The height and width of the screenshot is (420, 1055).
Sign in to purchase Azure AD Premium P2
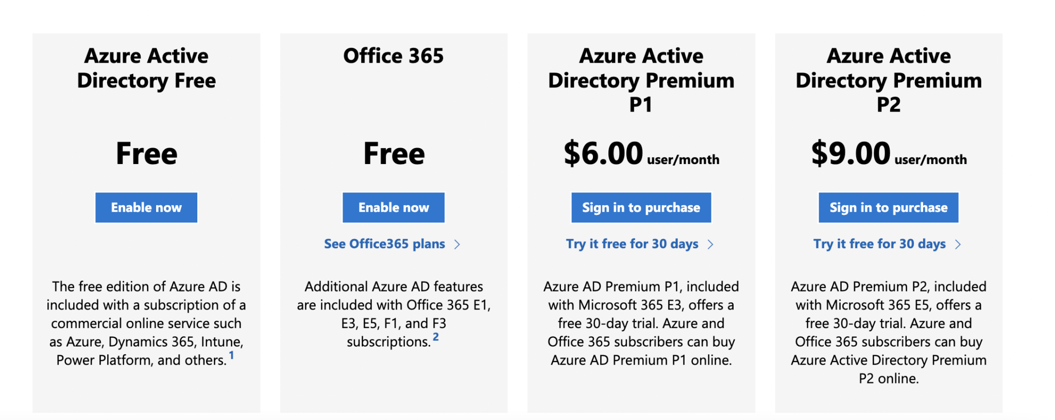click(888, 207)
